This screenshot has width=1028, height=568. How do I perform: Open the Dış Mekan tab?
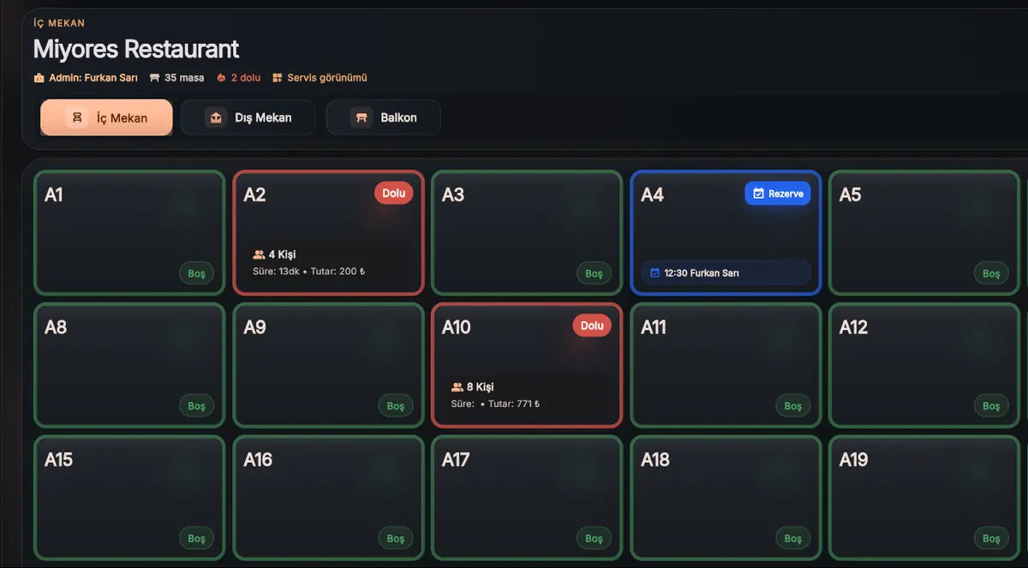pos(248,117)
